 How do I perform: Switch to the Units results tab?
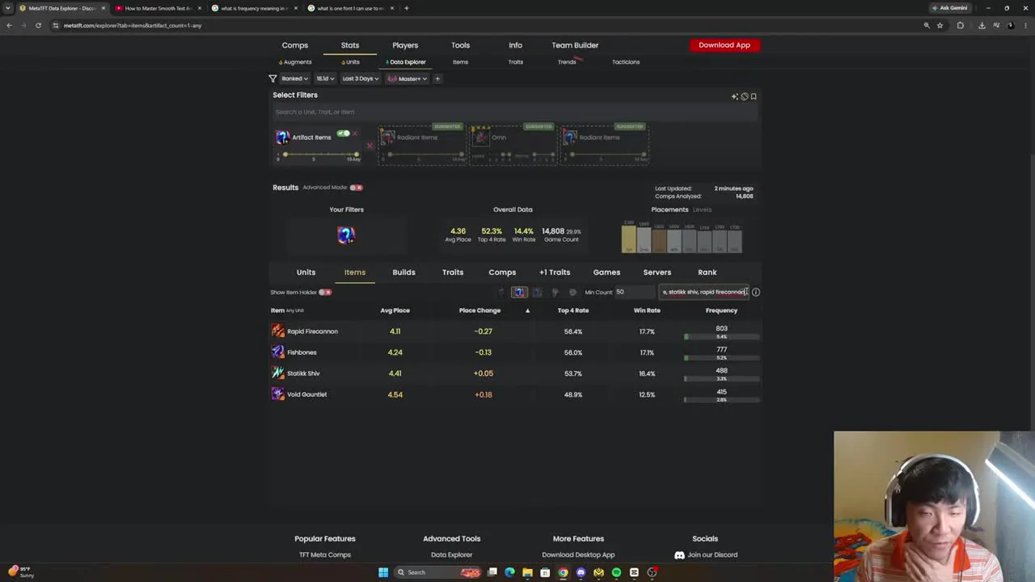tap(306, 272)
